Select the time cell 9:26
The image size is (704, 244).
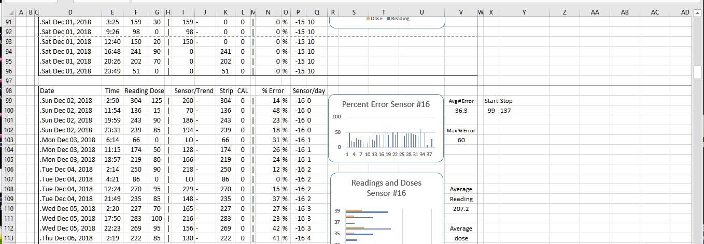[x=112, y=32]
